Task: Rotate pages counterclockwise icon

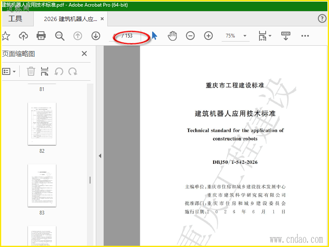Action: 59,72
